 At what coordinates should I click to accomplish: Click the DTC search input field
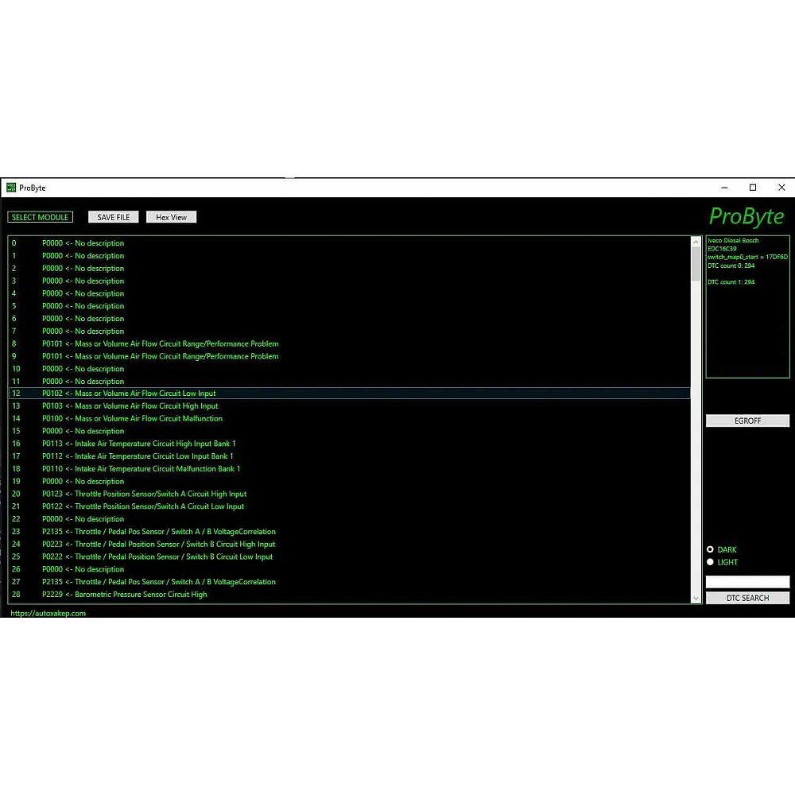tap(747, 582)
